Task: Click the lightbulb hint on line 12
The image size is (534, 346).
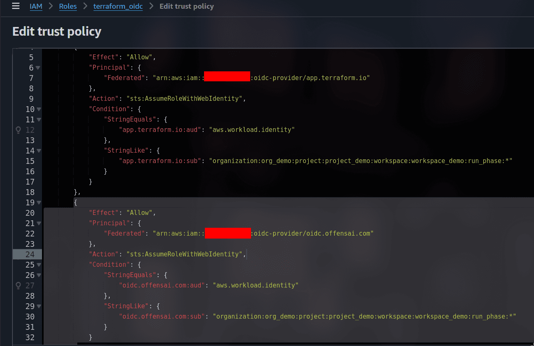Action: coord(18,130)
